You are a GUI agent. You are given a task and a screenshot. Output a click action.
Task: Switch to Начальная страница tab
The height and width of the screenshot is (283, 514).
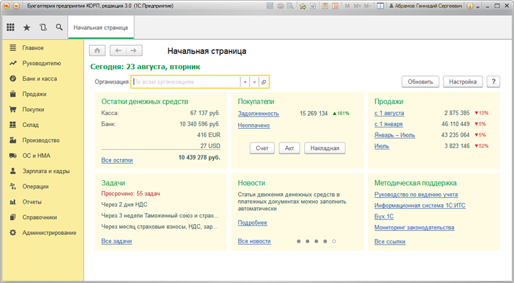point(101,27)
